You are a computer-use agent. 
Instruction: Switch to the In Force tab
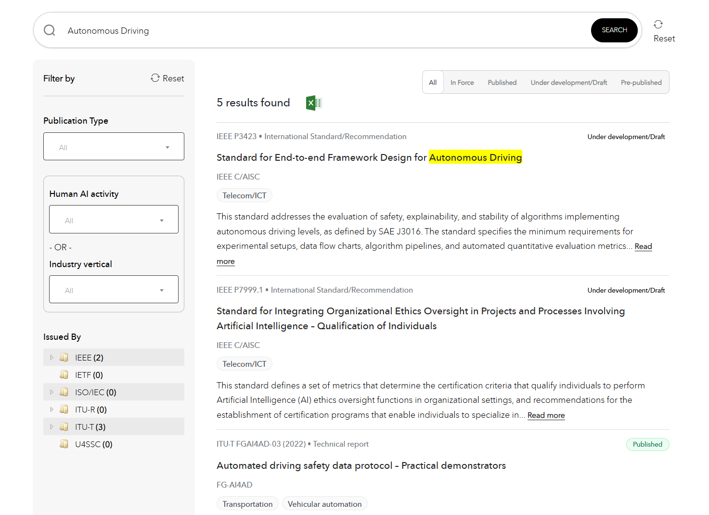[x=462, y=82]
